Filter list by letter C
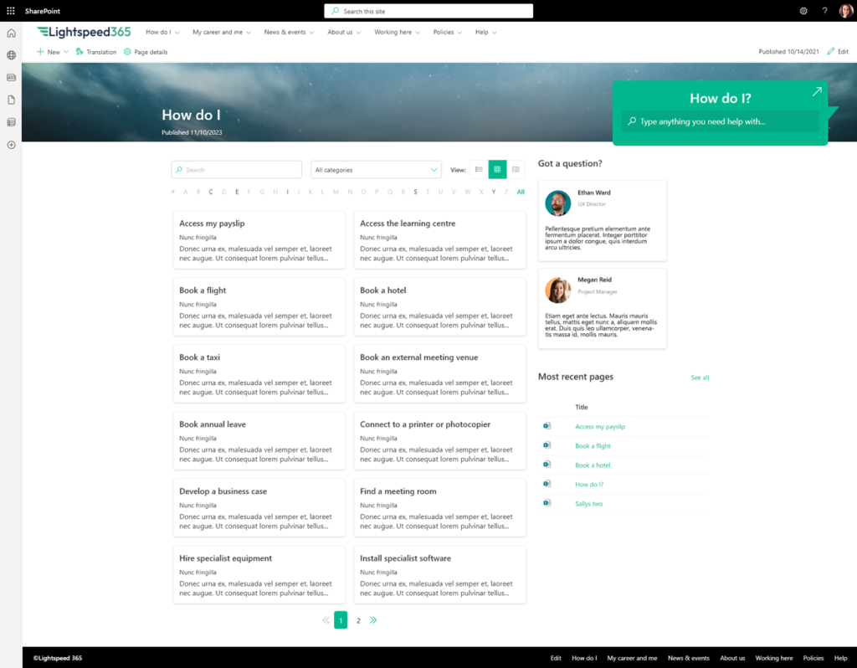 [211, 192]
